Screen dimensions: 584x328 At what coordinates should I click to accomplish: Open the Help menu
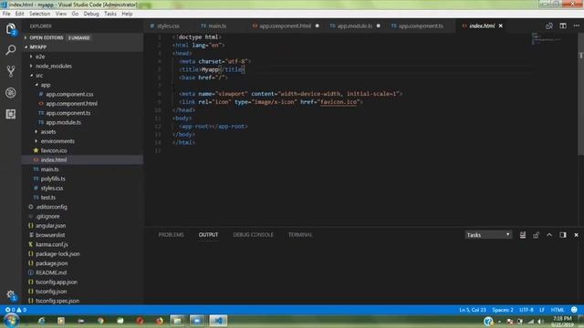127,14
